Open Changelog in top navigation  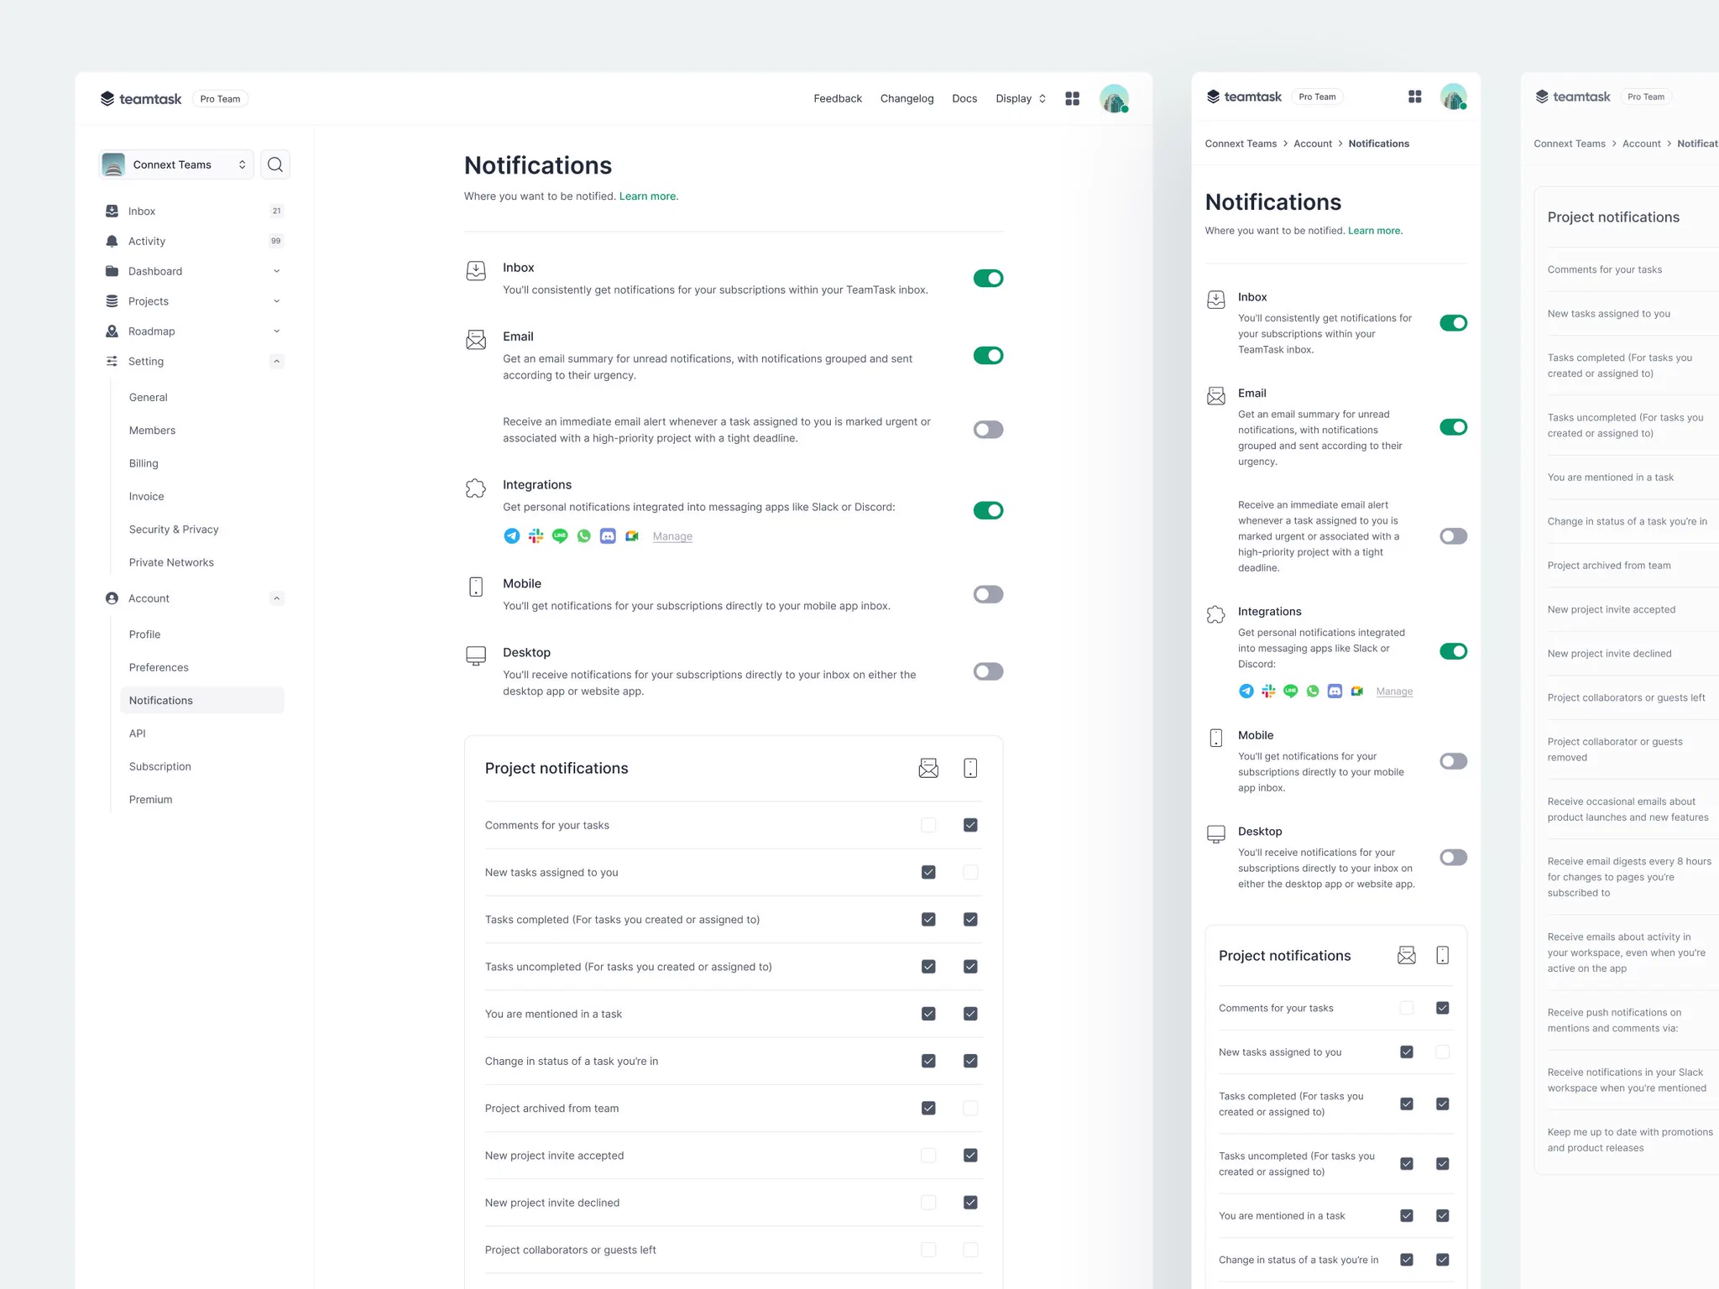(907, 98)
